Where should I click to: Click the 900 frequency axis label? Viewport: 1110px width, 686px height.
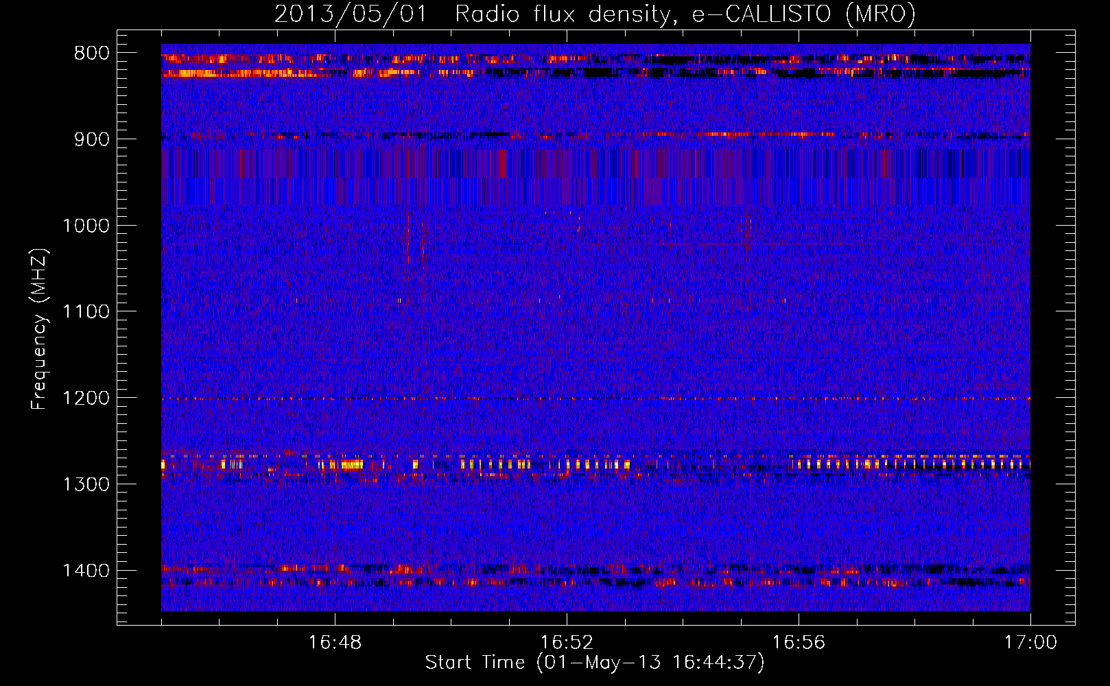pyautogui.click(x=92, y=139)
